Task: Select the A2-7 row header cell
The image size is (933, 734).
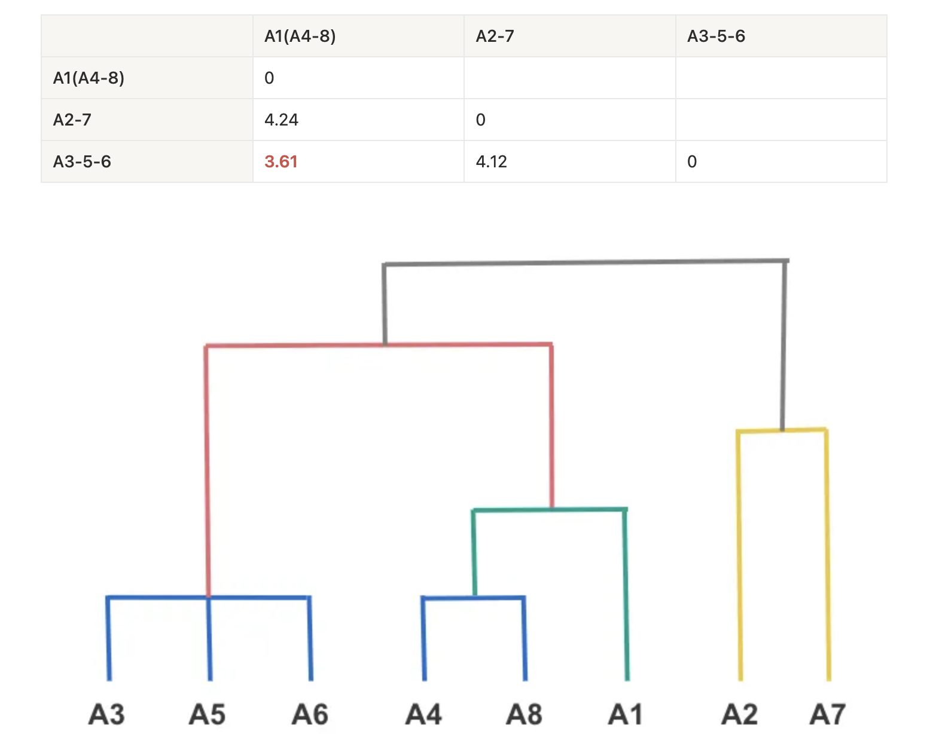Action: click(x=72, y=120)
